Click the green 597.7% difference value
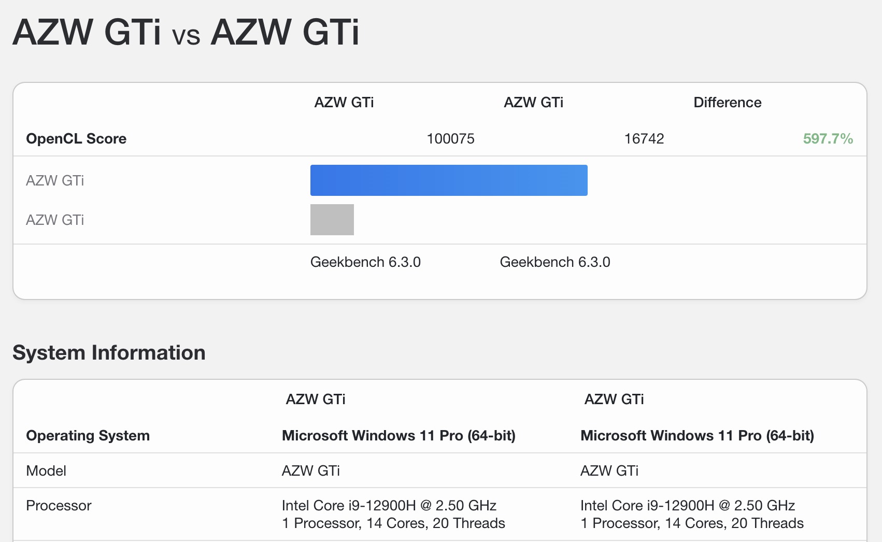882x542 pixels. tap(828, 139)
